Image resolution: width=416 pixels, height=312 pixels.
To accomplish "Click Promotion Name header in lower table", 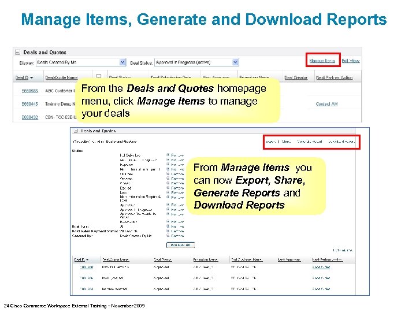I will [x=205, y=259].
